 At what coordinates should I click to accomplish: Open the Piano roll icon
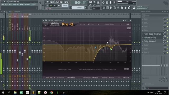111,8
